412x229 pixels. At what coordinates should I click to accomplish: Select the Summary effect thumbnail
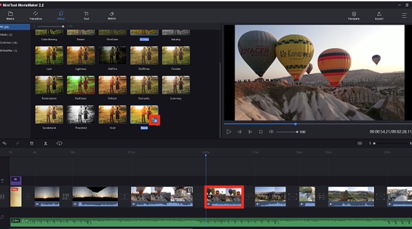tap(176, 85)
